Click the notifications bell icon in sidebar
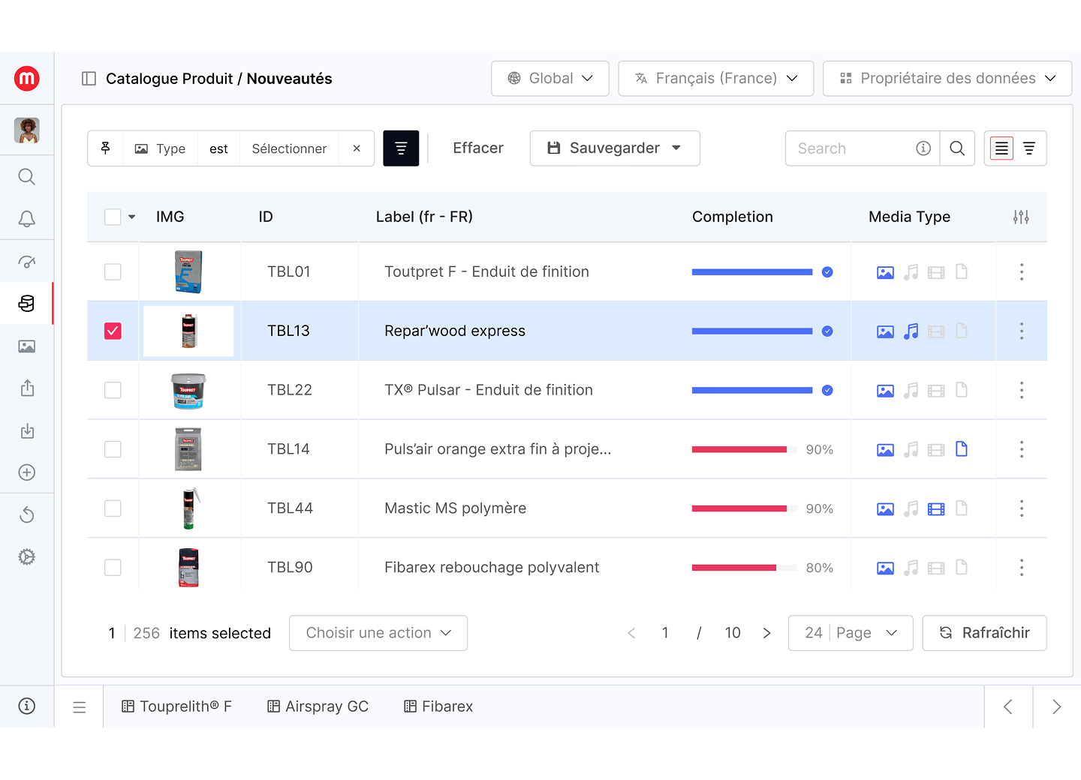1081x780 pixels. [26, 219]
